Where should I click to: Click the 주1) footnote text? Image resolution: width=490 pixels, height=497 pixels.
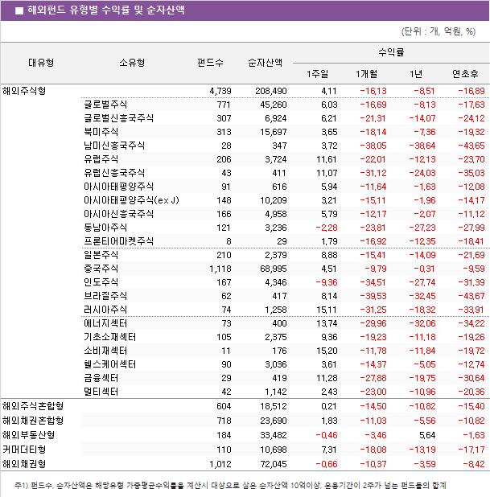tap(230, 486)
